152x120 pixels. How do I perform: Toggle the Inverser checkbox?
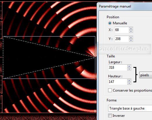tap(110, 116)
